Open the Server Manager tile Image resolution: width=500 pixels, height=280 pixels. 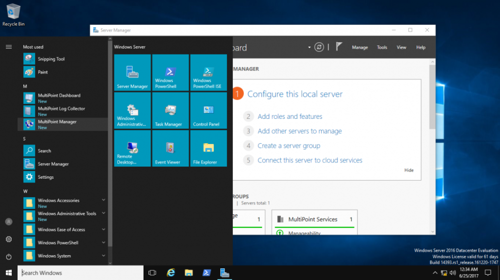click(132, 73)
